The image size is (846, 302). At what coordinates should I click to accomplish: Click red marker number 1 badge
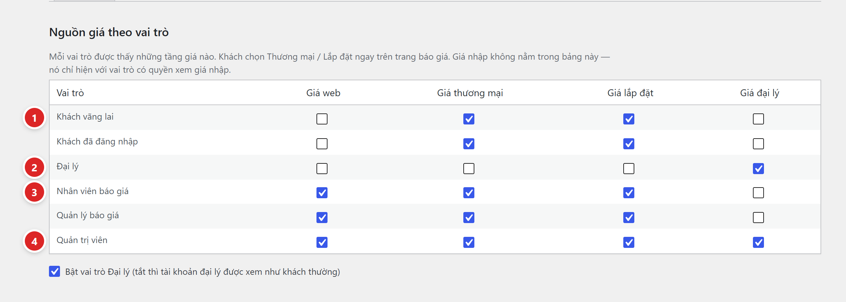click(34, 118)
